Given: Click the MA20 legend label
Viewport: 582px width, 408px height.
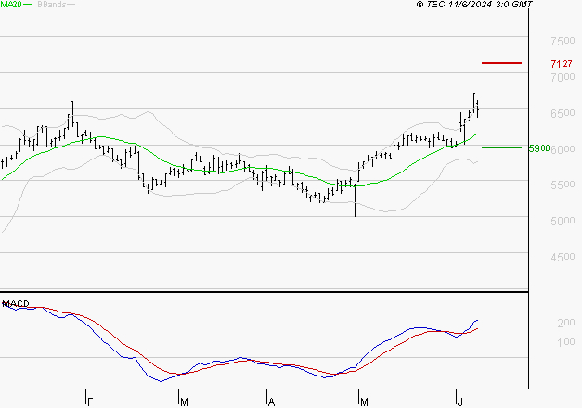Looking at the screenshot, I should click(x=11, y=5).
